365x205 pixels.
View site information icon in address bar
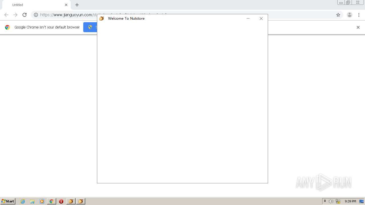pos(36,15)
